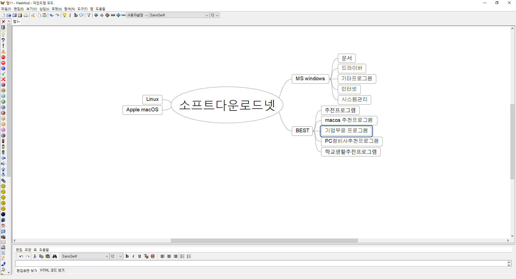Open the SansSerif font dropdown in main toolbar
The image size is (516, 279).
pos(179,15)
